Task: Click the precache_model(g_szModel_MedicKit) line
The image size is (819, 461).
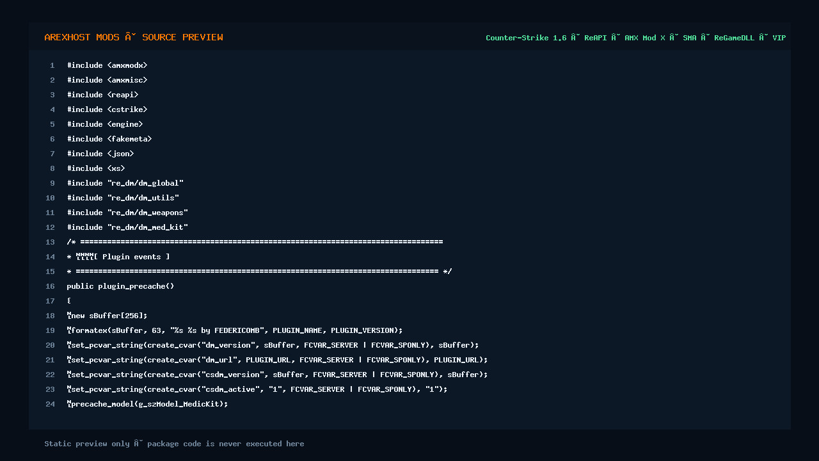Action: [x=147, y=404]
